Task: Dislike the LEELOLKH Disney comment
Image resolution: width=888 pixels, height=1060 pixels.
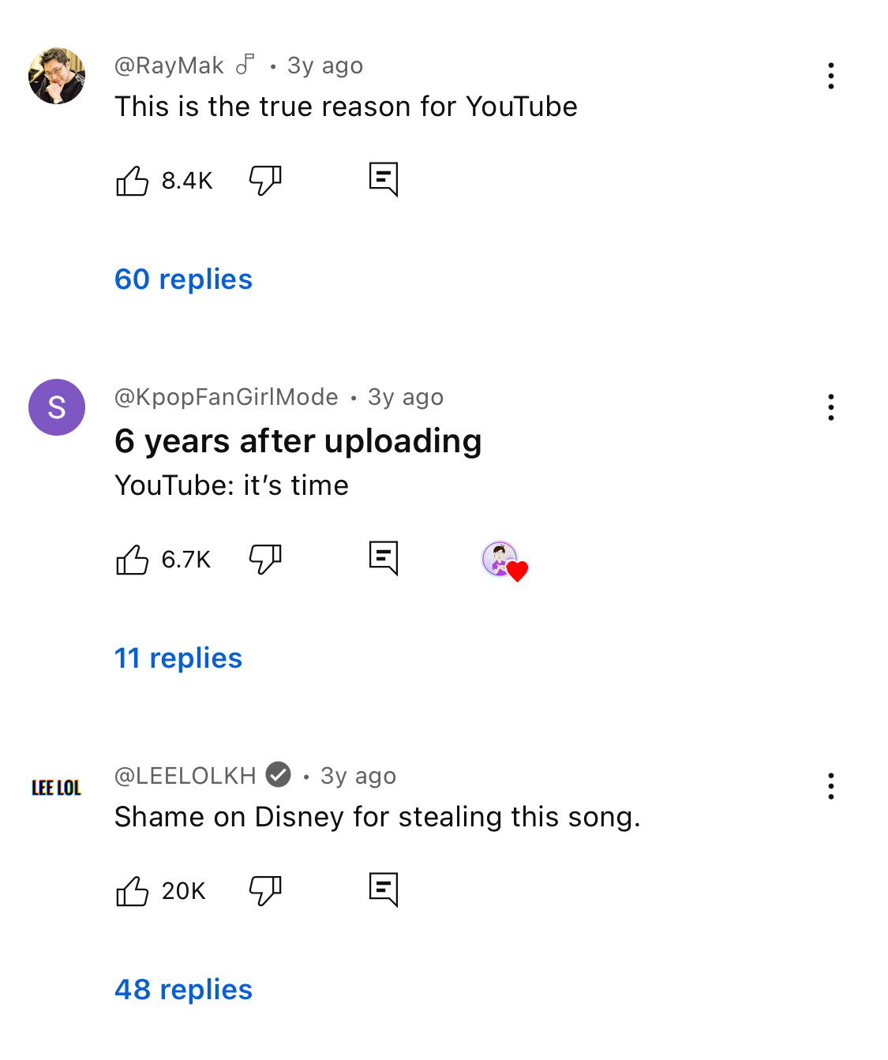Action: 265,891
